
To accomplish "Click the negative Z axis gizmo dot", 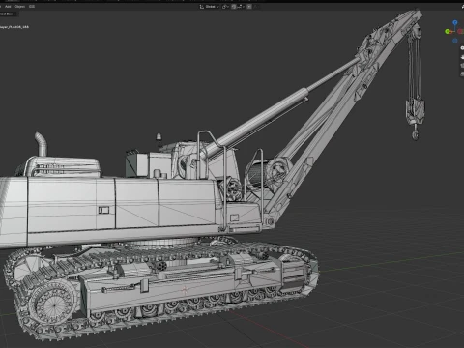I will click(x=455, y=41).
